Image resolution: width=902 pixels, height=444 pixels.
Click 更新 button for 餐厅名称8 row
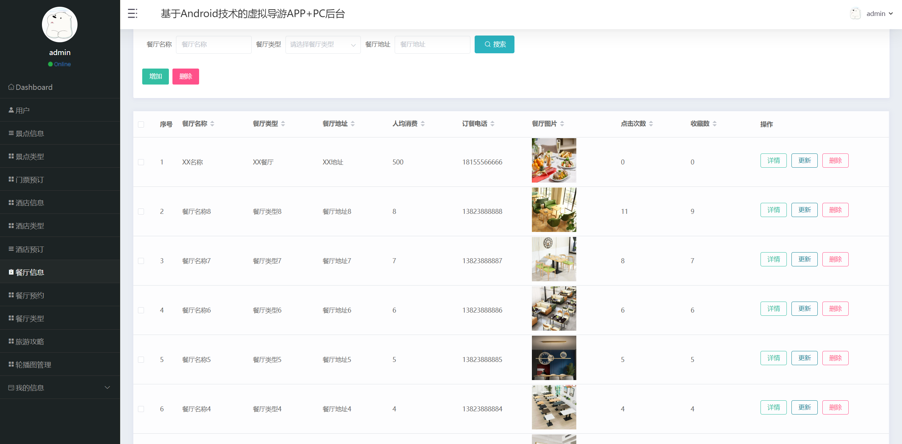804,210
